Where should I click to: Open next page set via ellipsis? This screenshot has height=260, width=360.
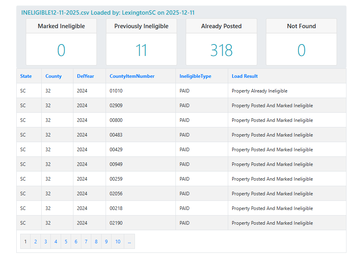[x=129, y=241]
